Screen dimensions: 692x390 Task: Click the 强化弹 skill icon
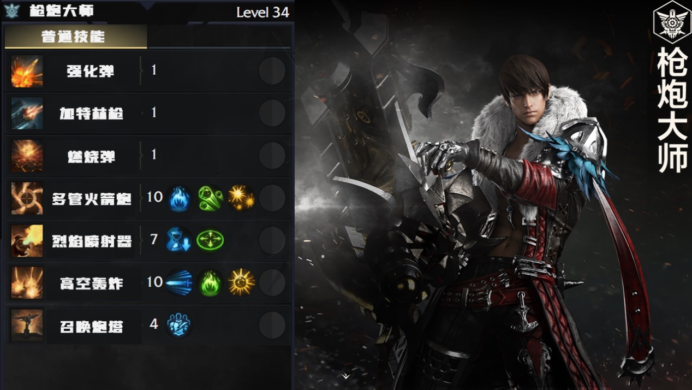(27, 71)
